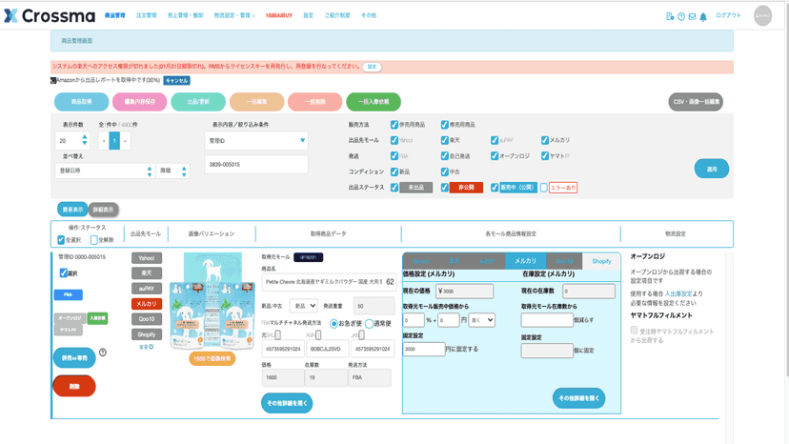Click the help icon beside 併売or専売 button

coord(103,353)
